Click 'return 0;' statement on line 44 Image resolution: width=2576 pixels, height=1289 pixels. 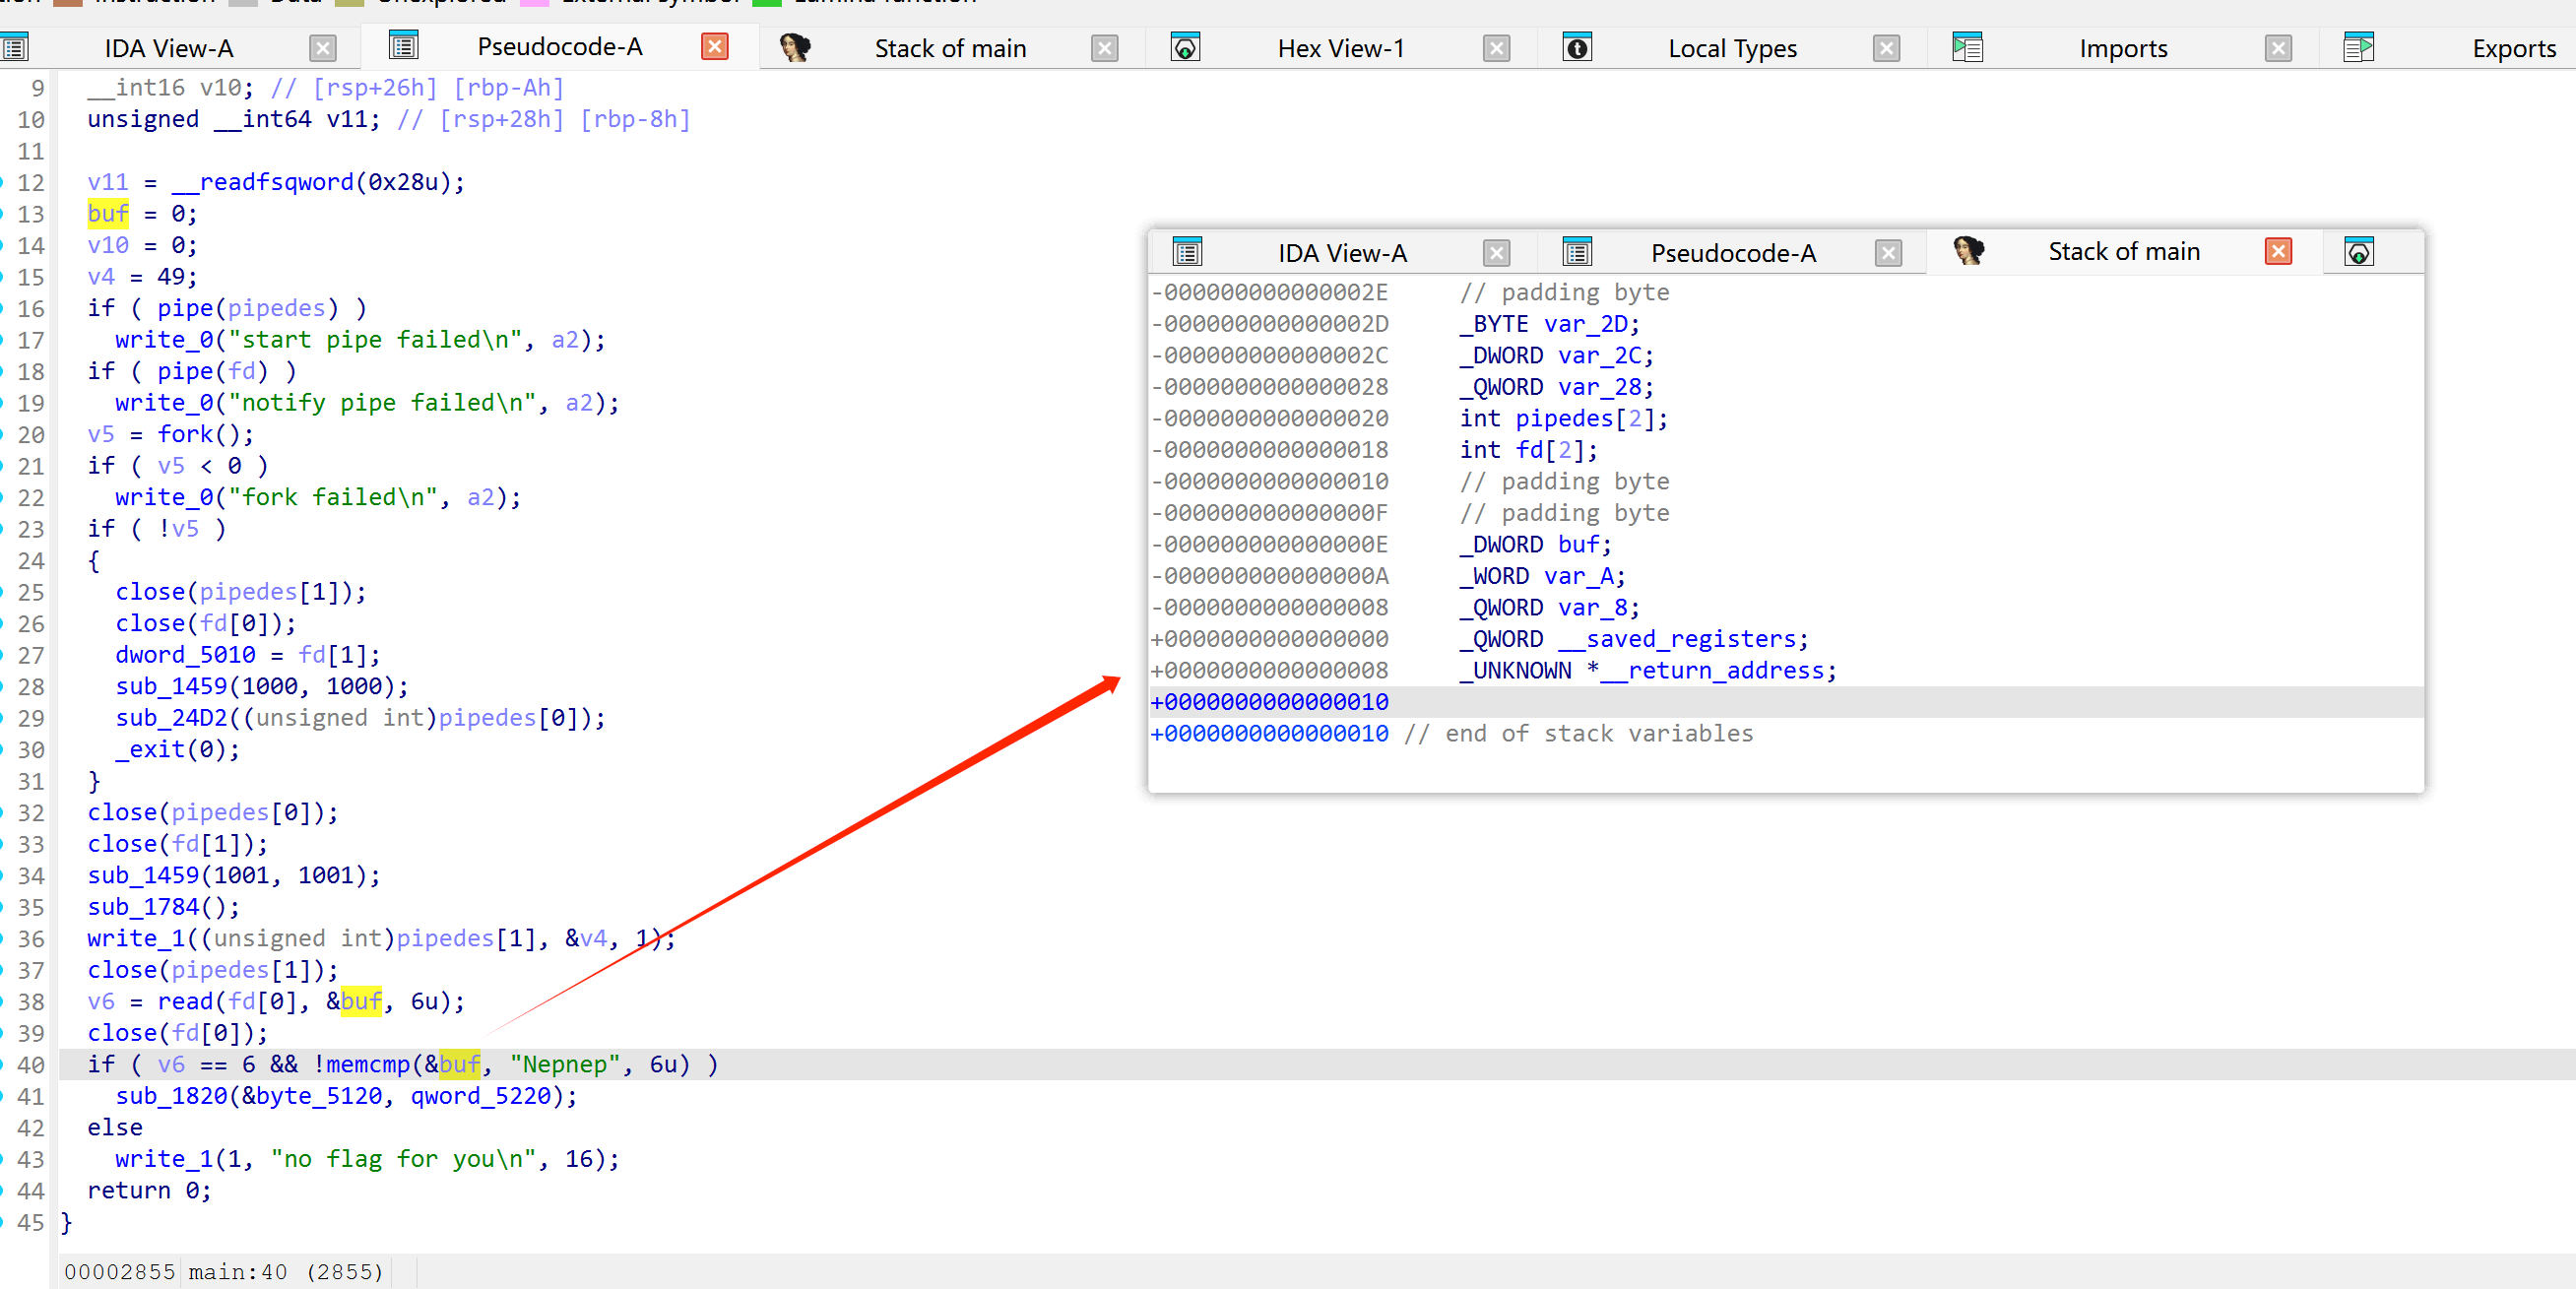(150, 1190)
